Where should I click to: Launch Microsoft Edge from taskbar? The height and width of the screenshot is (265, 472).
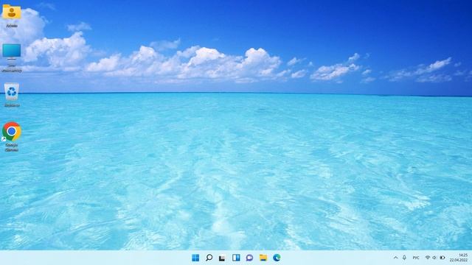point(277,258)
